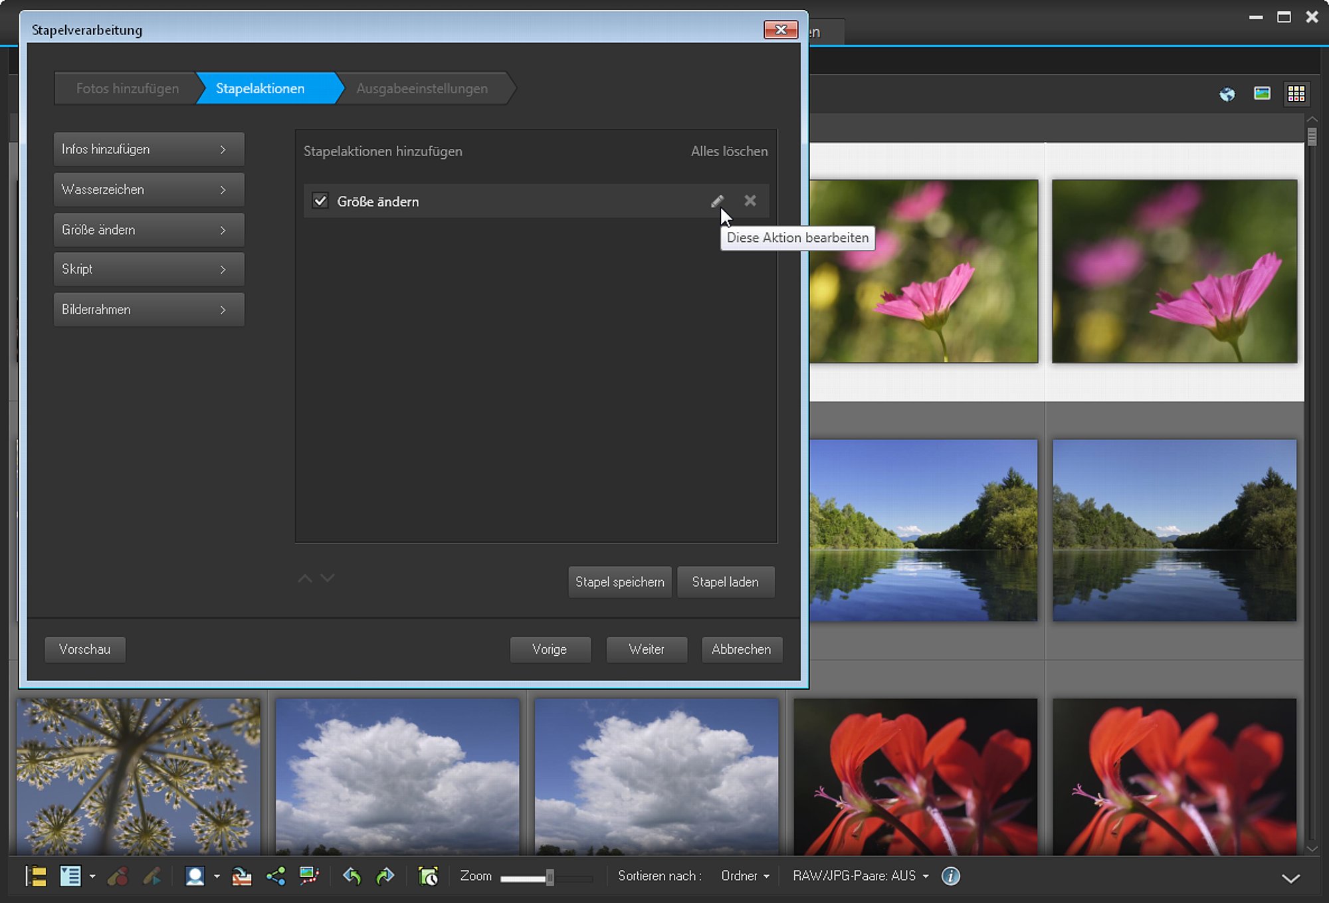The width and height of the screenshot is (1329, 903).
Task: Click the Alles löschen link
Action: [x=729, y=151]
